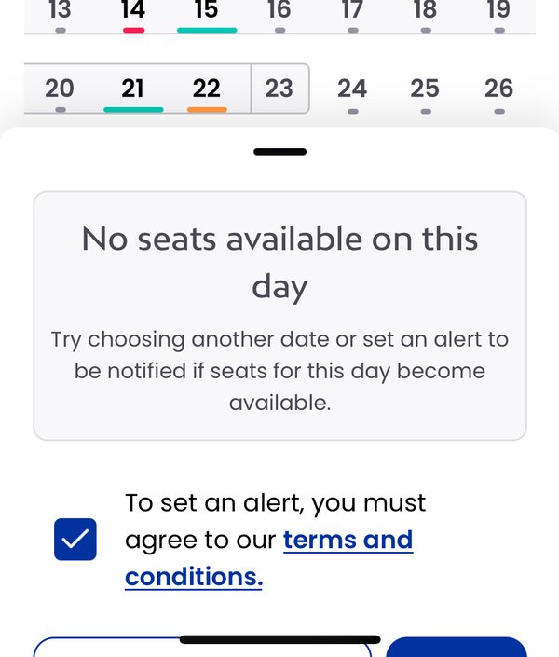Select date 14 with red indicator
The height and width of the screenshot is (657, 559).
tap(133, 15)
